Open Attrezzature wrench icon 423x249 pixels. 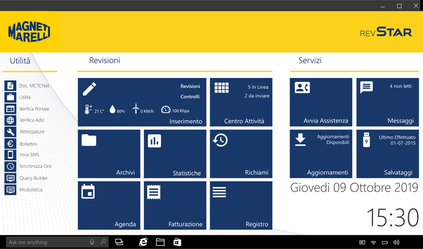click(10, 132)
